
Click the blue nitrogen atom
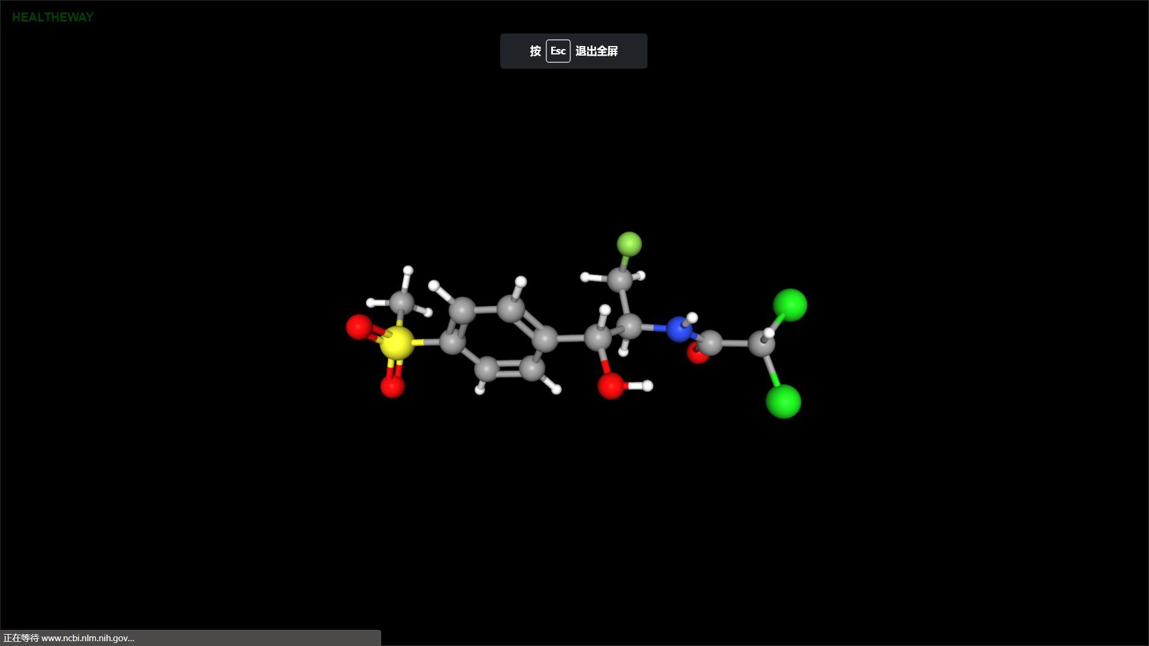679,330
